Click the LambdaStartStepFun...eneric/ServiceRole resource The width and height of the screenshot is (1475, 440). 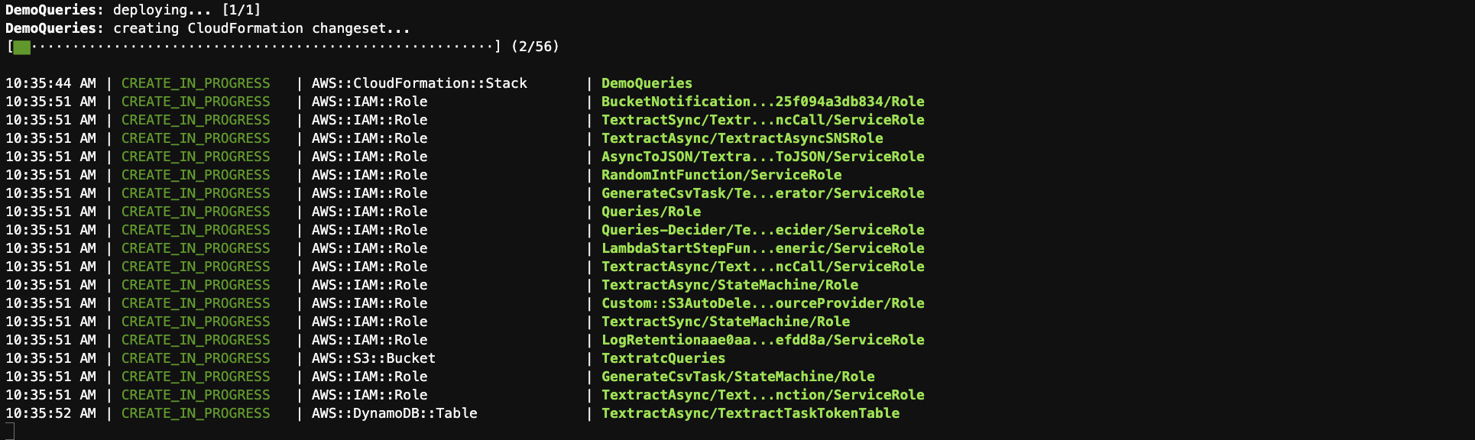click(x=763, y=248)
